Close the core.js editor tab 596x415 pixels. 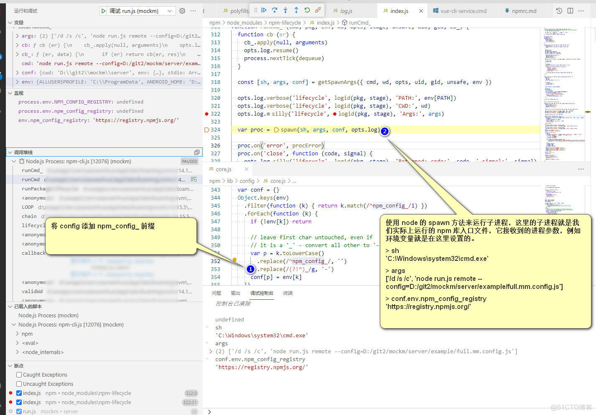pyautogui.click(x=247, y=169)
